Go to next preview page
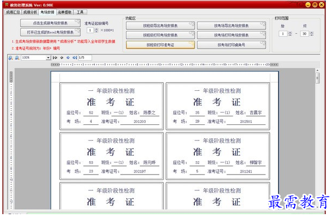 point(68,58)
